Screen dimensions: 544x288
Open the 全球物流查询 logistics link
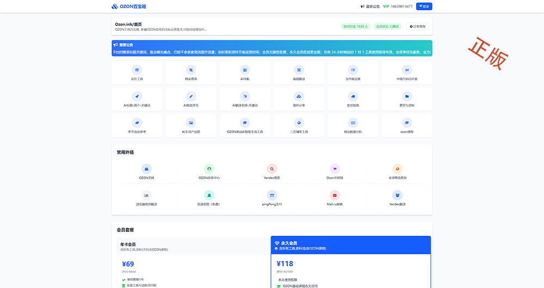(397, 172)
